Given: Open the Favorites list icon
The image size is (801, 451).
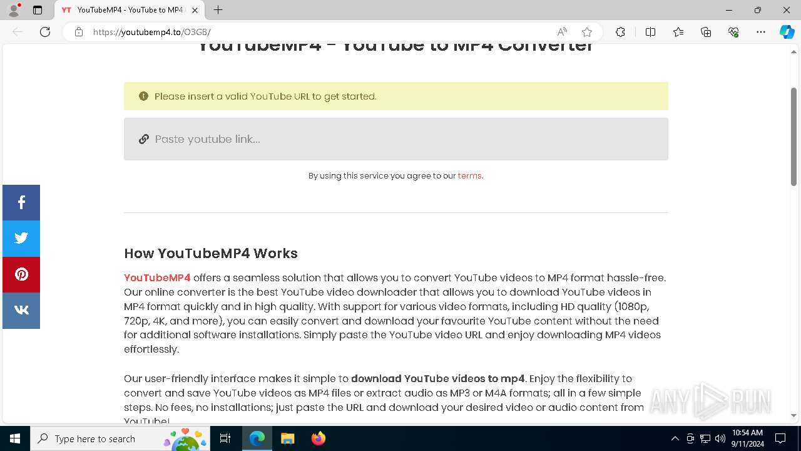Looking at the screenshot, I should [x=678, y=32].
